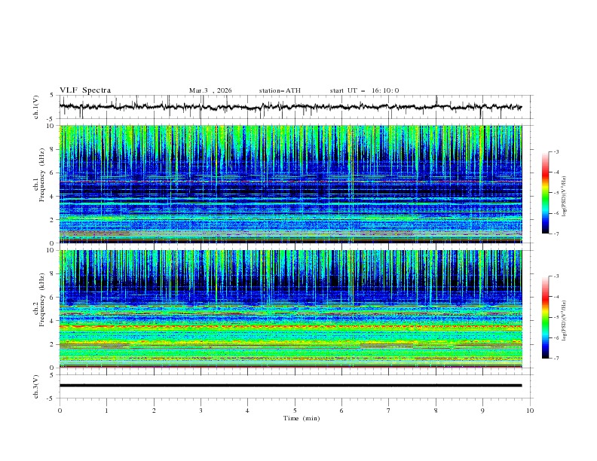Click inside the ch.2 spectrogram panel
This screenshot has height=461, width=597.
[x=290, y=309]
